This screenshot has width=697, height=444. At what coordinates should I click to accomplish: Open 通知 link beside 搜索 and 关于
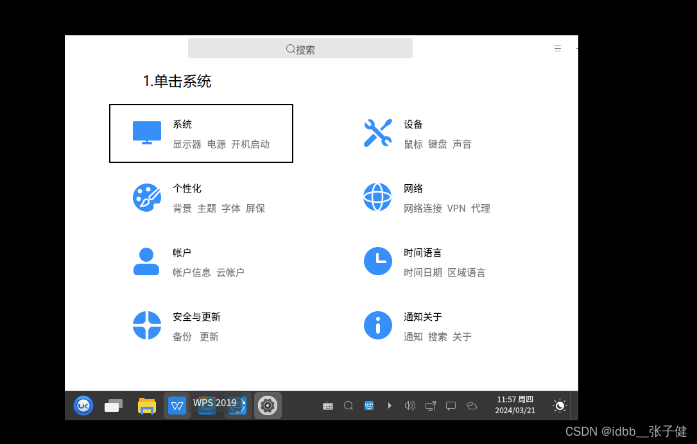(413, 337)
